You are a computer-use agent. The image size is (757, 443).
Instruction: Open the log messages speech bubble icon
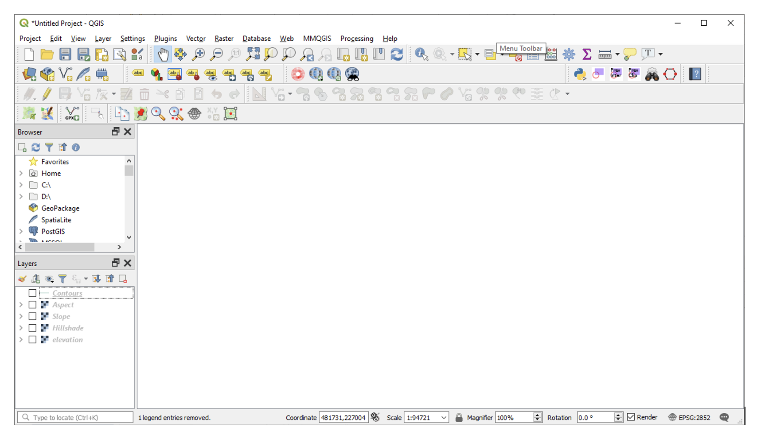[x=724, y=417]
